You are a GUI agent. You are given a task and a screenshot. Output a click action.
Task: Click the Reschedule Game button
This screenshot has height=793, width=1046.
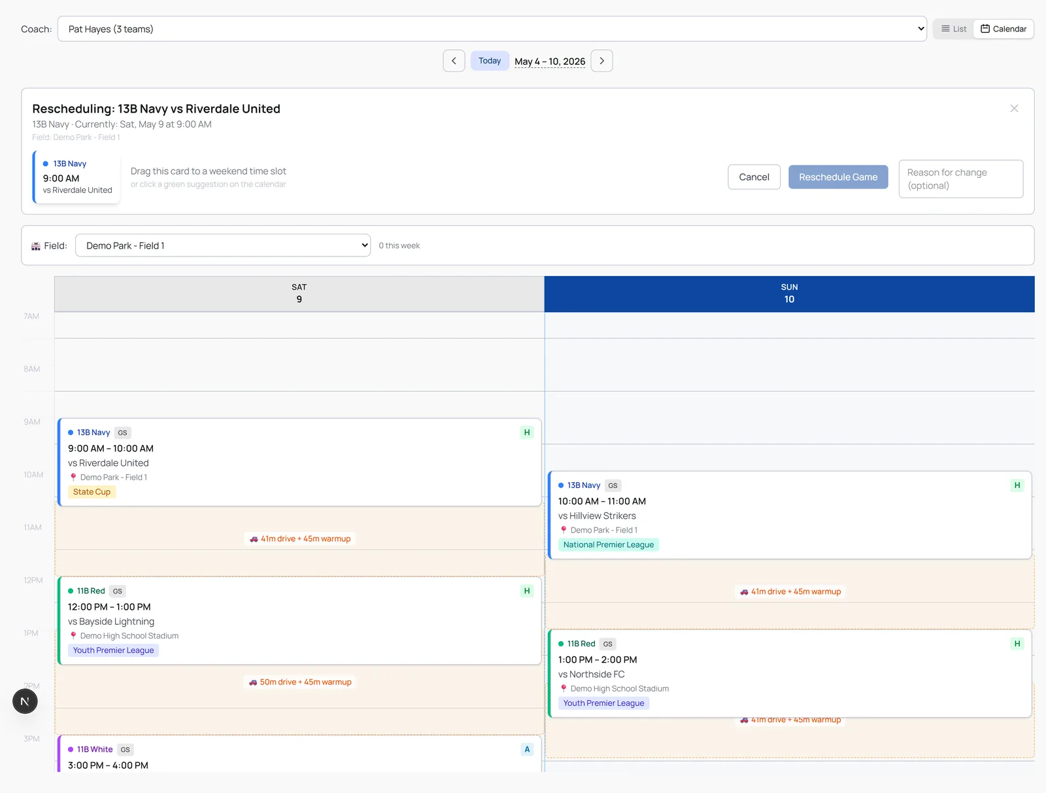pos(838,177)
